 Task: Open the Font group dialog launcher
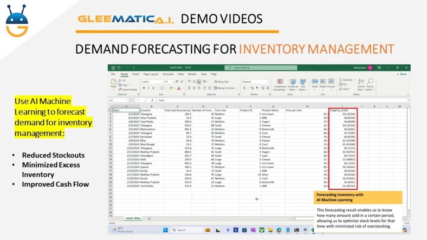tap(184, 95)
